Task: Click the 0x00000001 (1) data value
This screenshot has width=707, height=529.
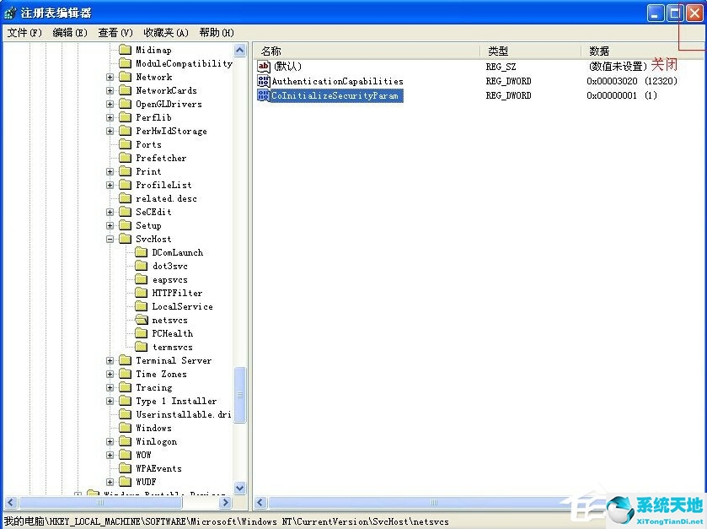Action: pyautogui.click(x=622, y=95)
